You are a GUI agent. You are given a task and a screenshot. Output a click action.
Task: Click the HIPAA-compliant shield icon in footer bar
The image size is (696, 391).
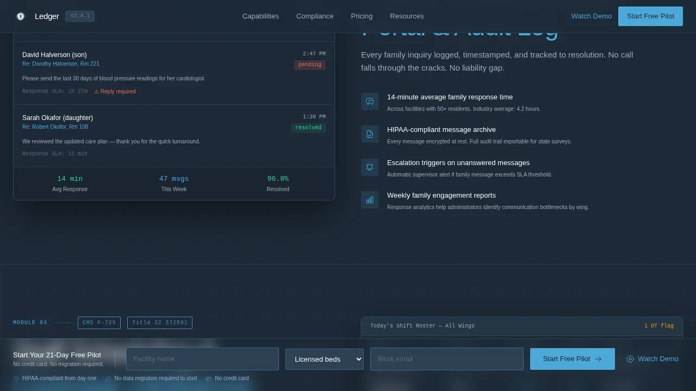pyautogui.click(x=16, y=379)
